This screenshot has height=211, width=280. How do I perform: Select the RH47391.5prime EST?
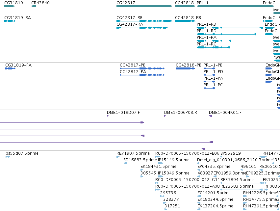[245, 209]
